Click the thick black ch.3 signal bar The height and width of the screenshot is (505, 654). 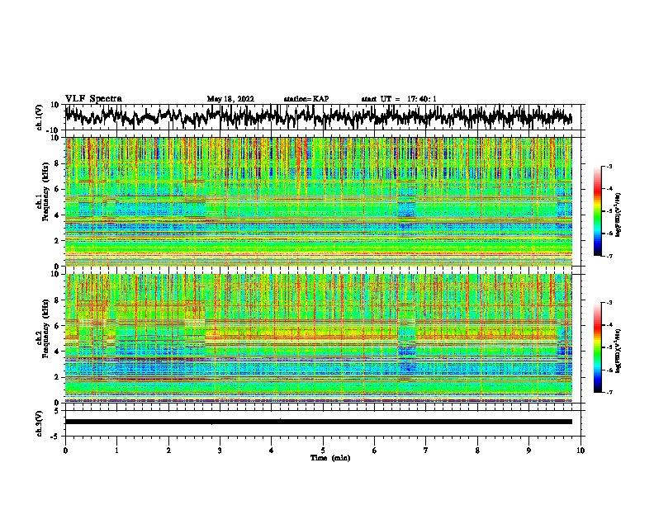tap(318, 422)
